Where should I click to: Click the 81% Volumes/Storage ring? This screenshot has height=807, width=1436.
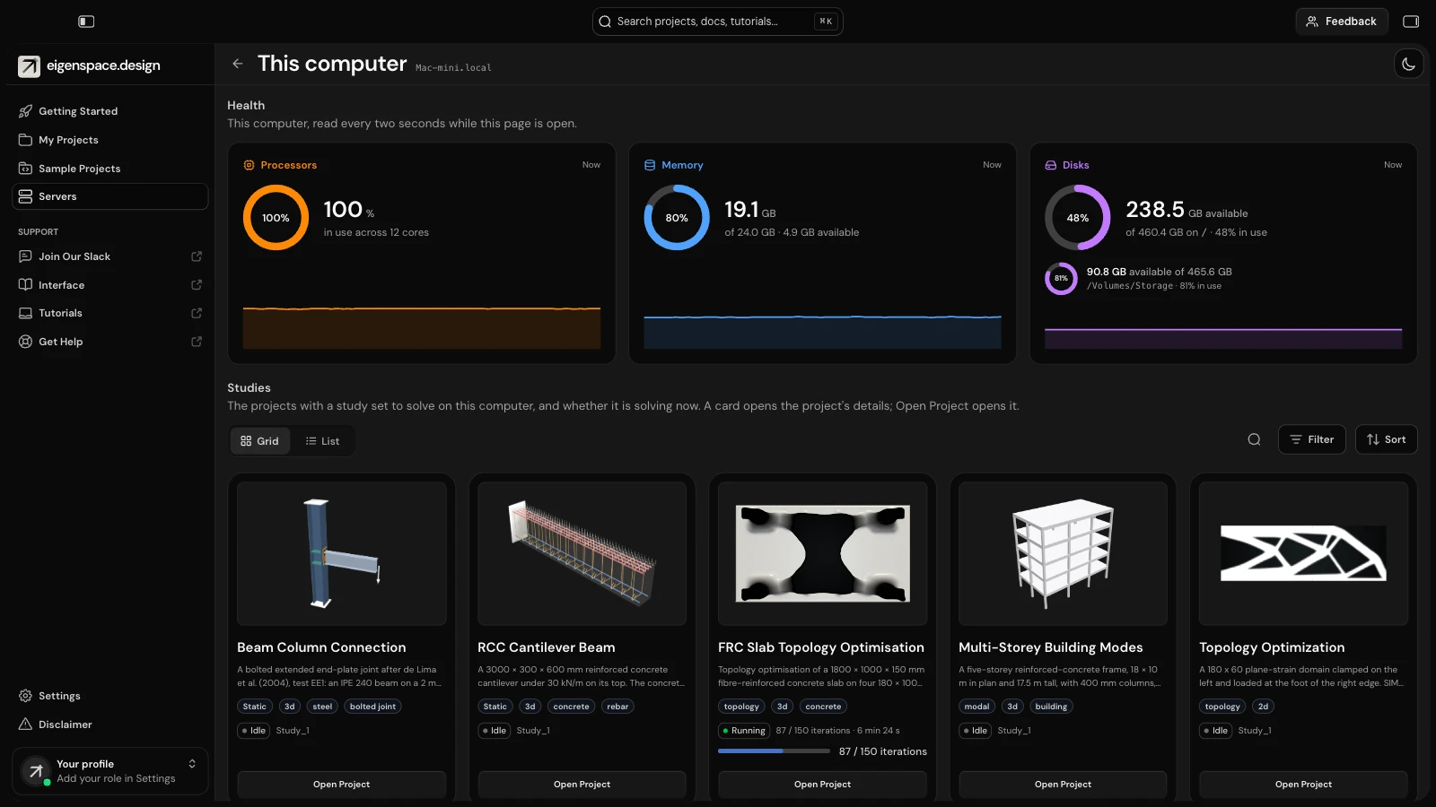pos(1061,279)
